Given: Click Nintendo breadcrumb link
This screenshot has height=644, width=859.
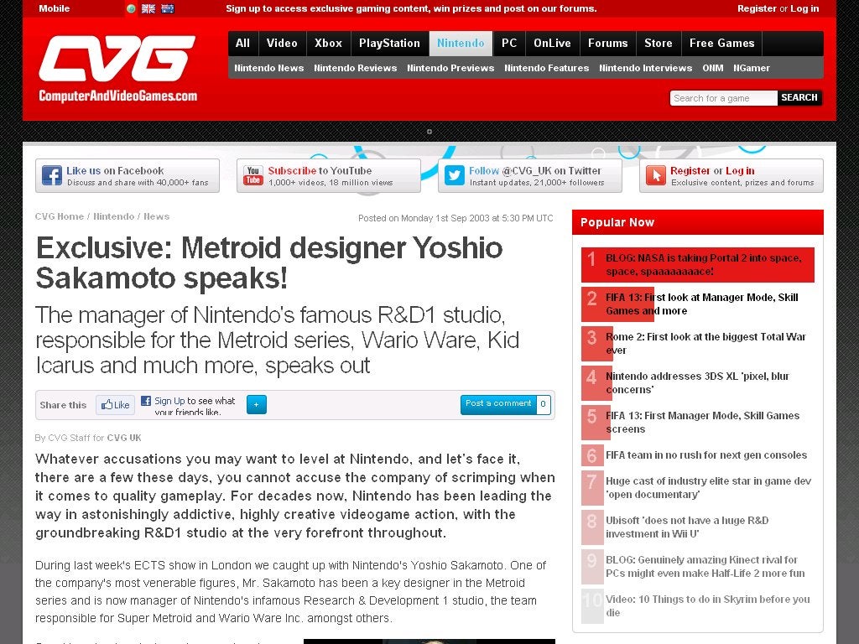Looking at the screenshot, I should 113,216.
